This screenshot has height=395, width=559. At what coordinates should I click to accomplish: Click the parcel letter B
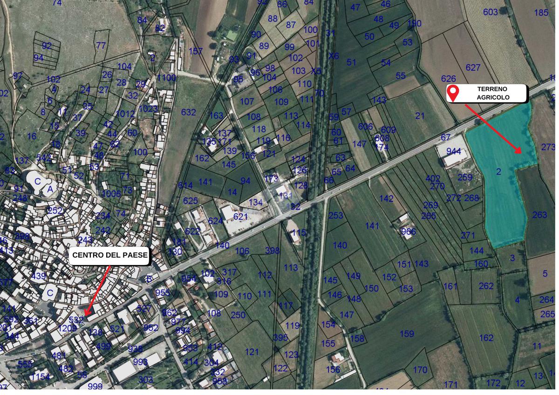149,279
